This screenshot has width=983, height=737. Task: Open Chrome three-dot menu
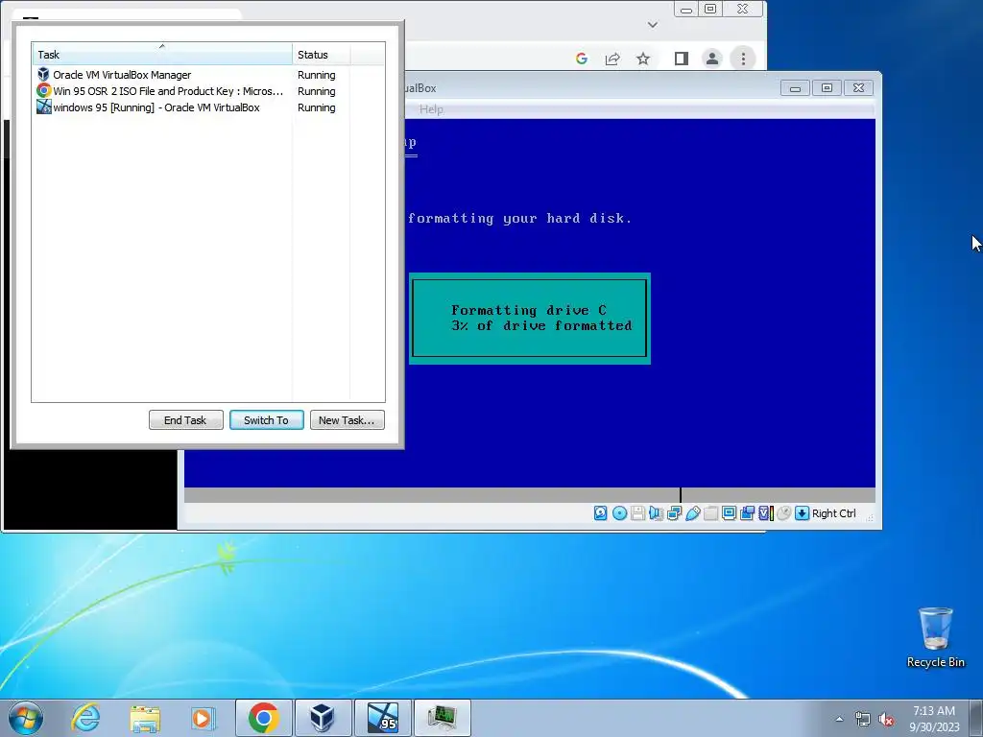(744, 59)
